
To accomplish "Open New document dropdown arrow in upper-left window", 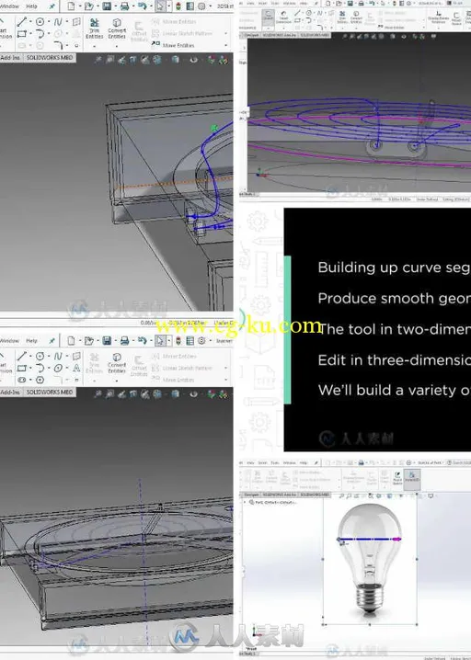I will [80, 6].
